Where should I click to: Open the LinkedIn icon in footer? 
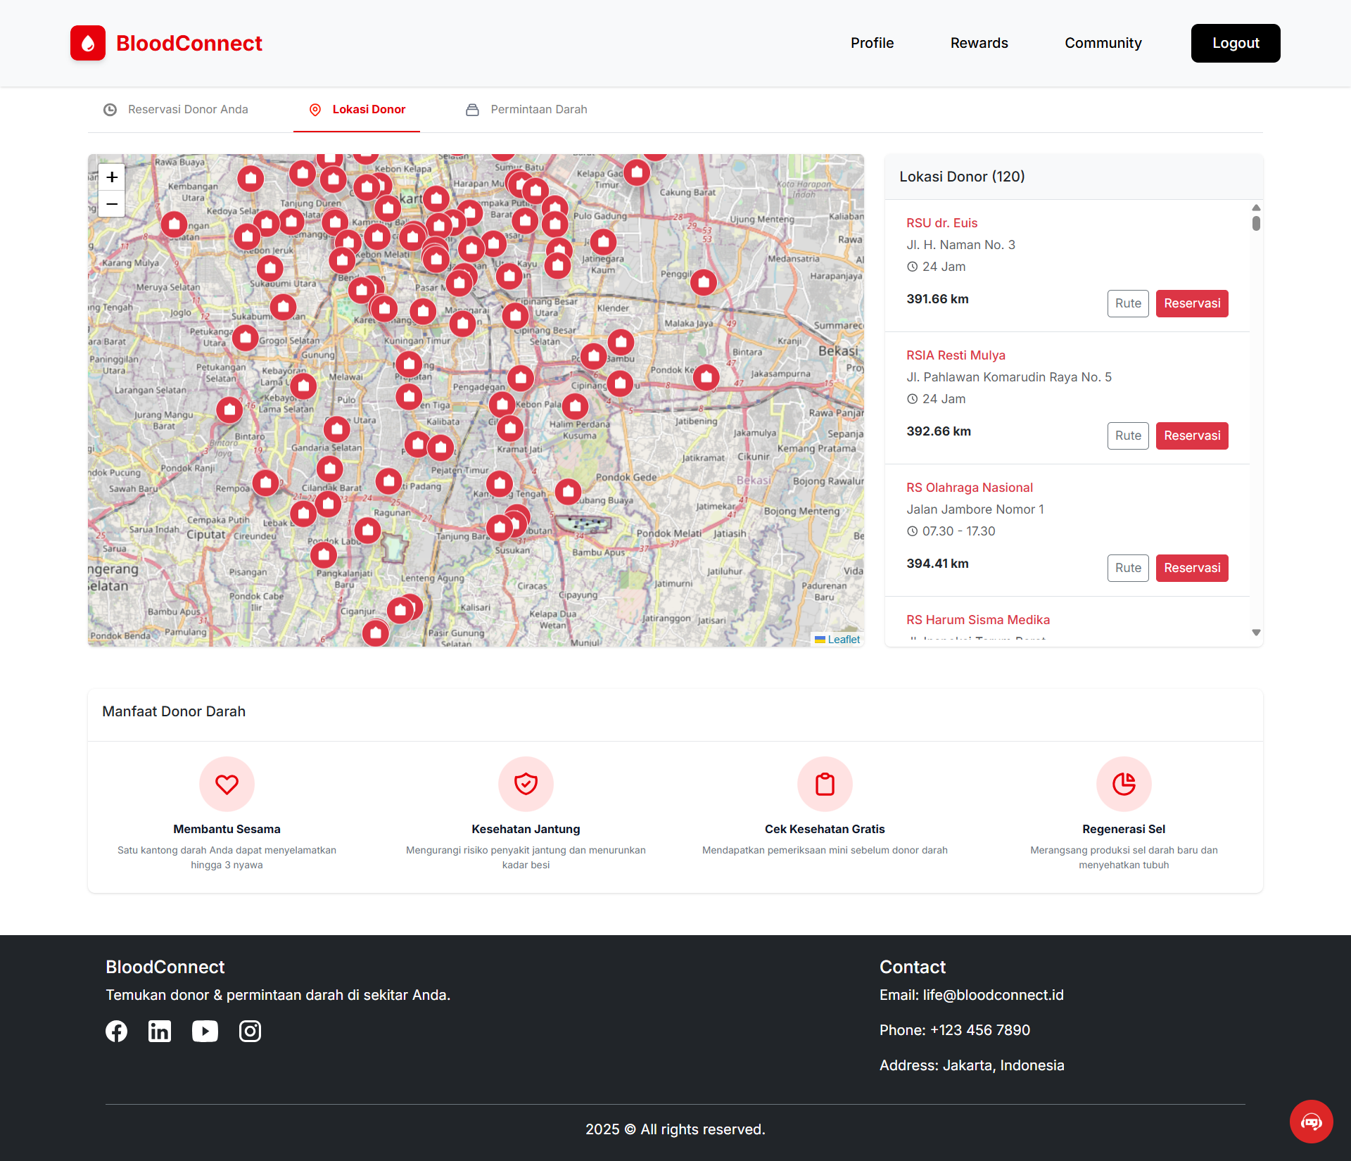(x=160, y=1031)
